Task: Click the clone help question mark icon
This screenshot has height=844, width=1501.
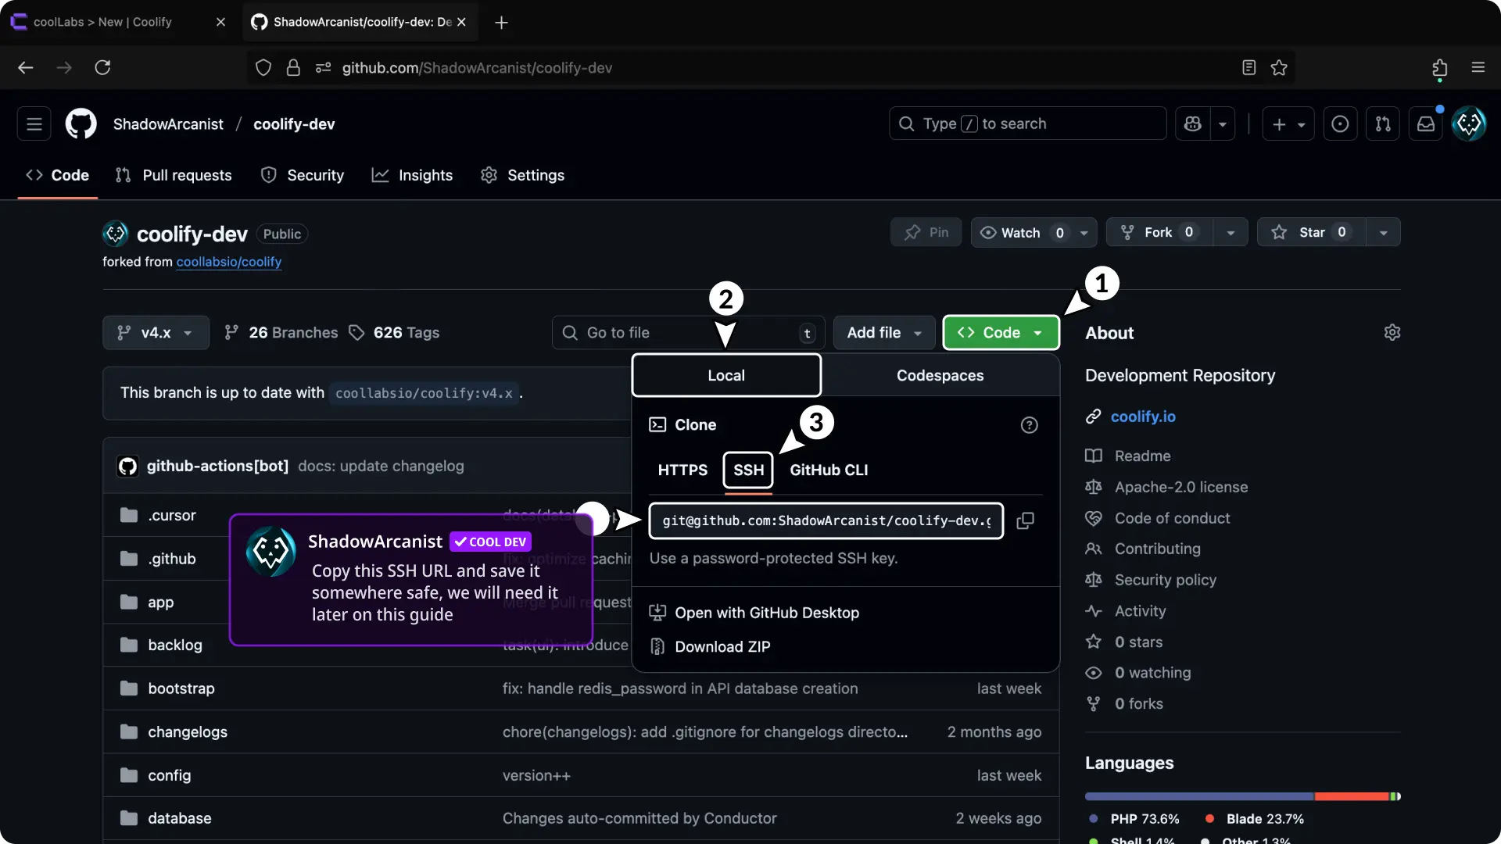Action: [1029, 425]
